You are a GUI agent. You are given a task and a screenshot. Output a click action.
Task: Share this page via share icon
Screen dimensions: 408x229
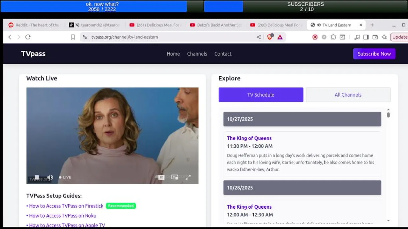point(259,37)
